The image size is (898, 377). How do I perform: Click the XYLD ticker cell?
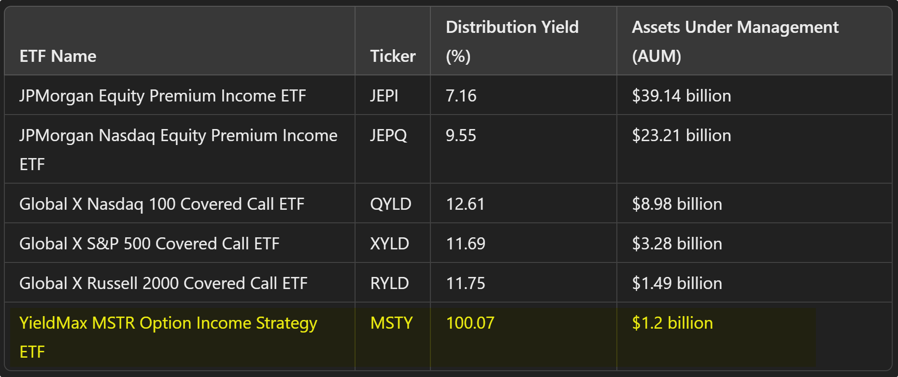(389, 244)
